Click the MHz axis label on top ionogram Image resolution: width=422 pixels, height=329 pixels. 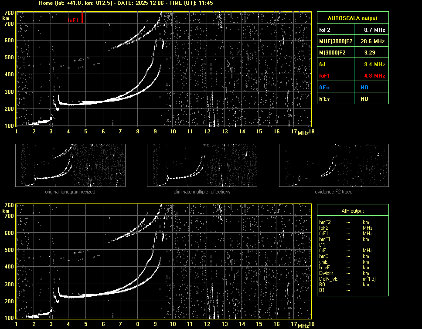[303, 132]
